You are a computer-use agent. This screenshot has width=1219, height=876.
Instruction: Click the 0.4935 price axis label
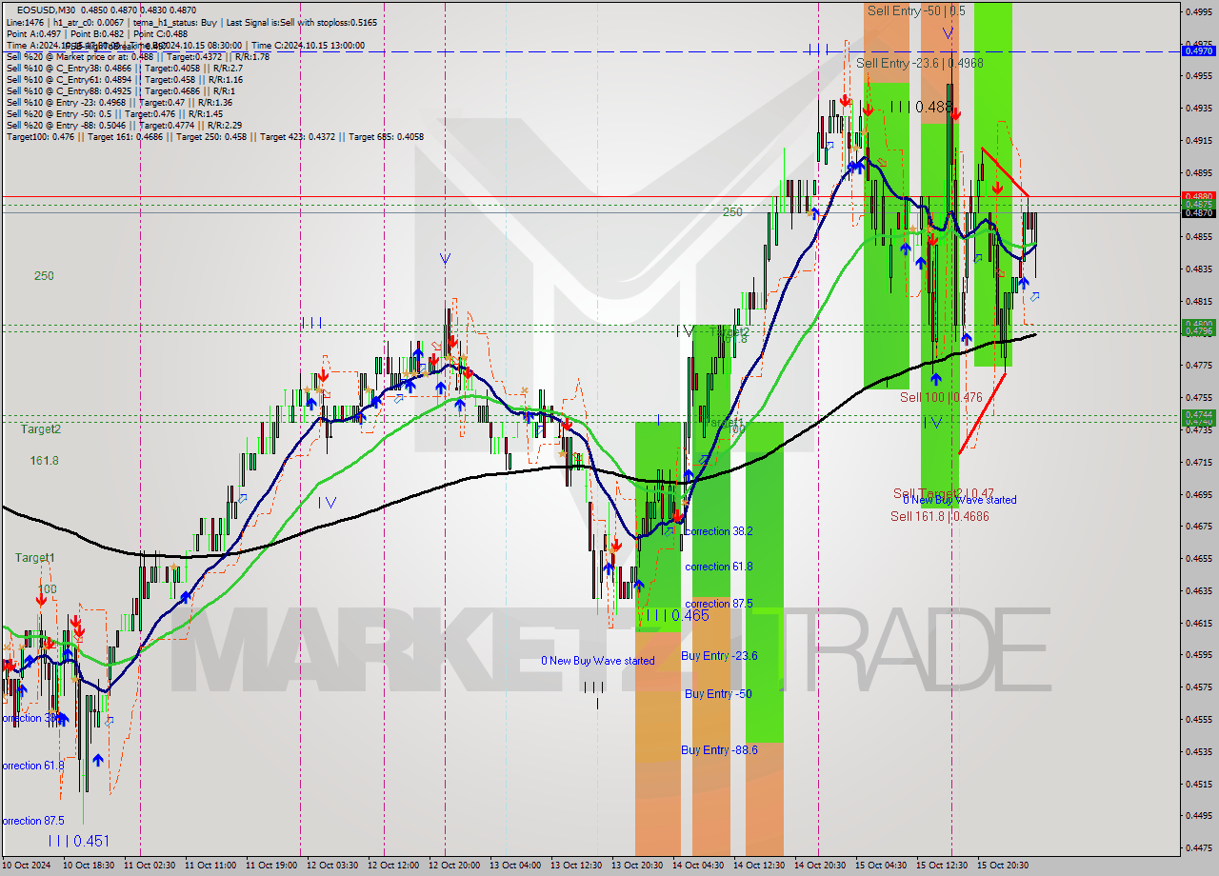1197,109
